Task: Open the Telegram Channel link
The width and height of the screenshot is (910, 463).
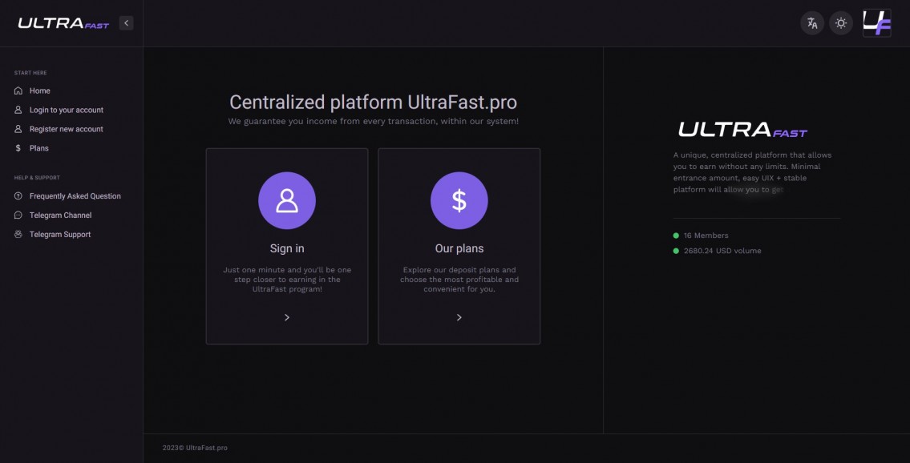Action: point(60,215)
